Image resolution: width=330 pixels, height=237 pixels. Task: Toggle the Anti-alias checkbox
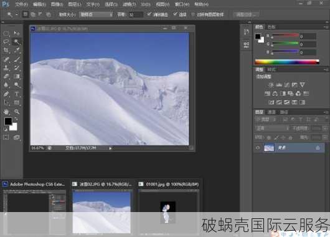tap(149, 14)
